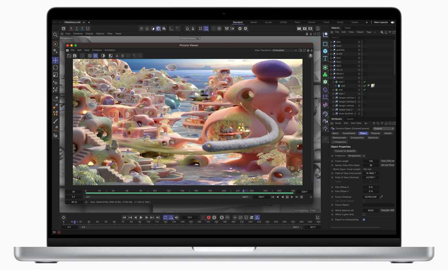Screen dimensions: 448x270
Task: Toggle the green enable checkmark on stat.1
Action: click(364, 81)
